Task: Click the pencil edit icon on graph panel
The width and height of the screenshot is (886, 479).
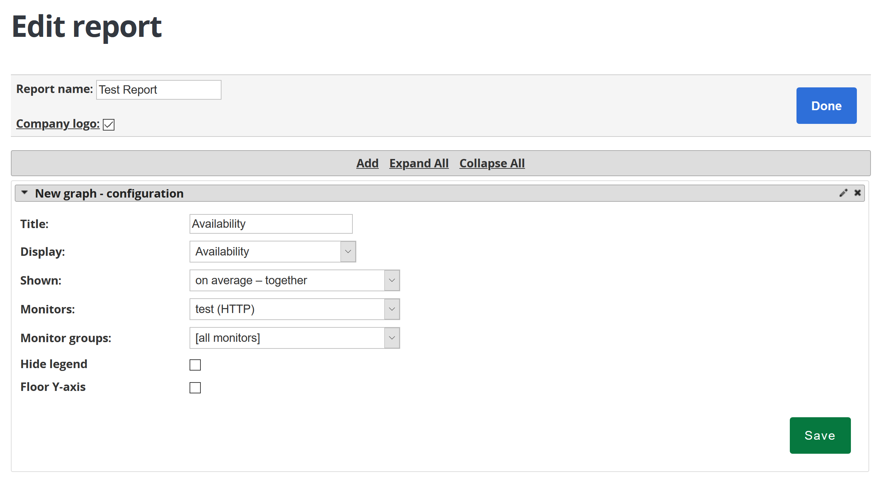Action: click(843, 193)
